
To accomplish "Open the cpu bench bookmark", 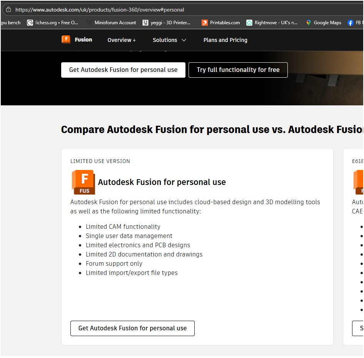I will [x=10, y=23].
